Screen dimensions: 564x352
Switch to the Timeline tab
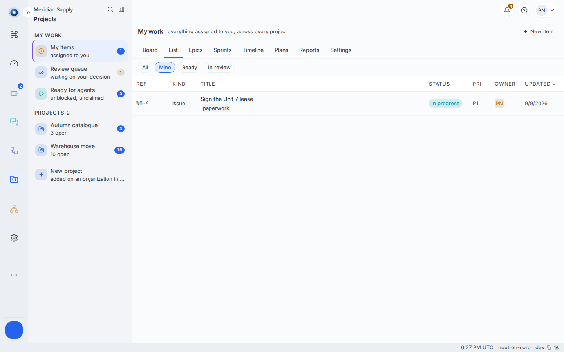(x=253, y=50)
